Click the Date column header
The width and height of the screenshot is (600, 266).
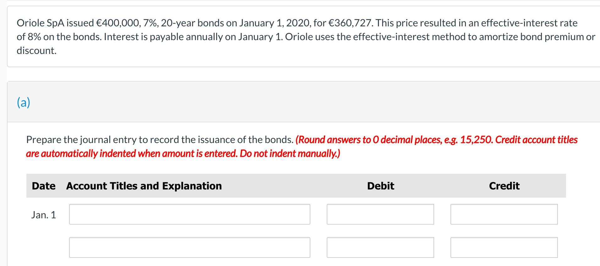tap(44, 186)
